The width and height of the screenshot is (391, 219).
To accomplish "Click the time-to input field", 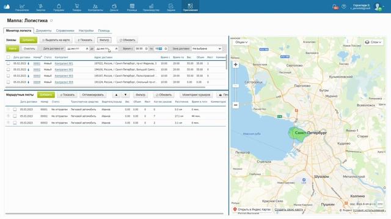I will tap(161, 49).
